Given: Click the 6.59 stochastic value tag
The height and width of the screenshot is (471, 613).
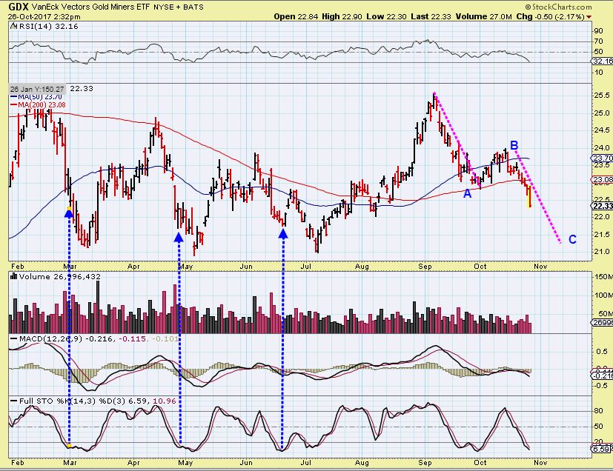Looking at the screenshot, I should (x=602, y=449).
